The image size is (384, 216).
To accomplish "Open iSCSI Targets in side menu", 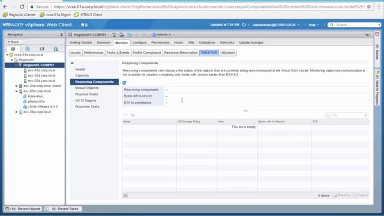I will coord(85,101).
